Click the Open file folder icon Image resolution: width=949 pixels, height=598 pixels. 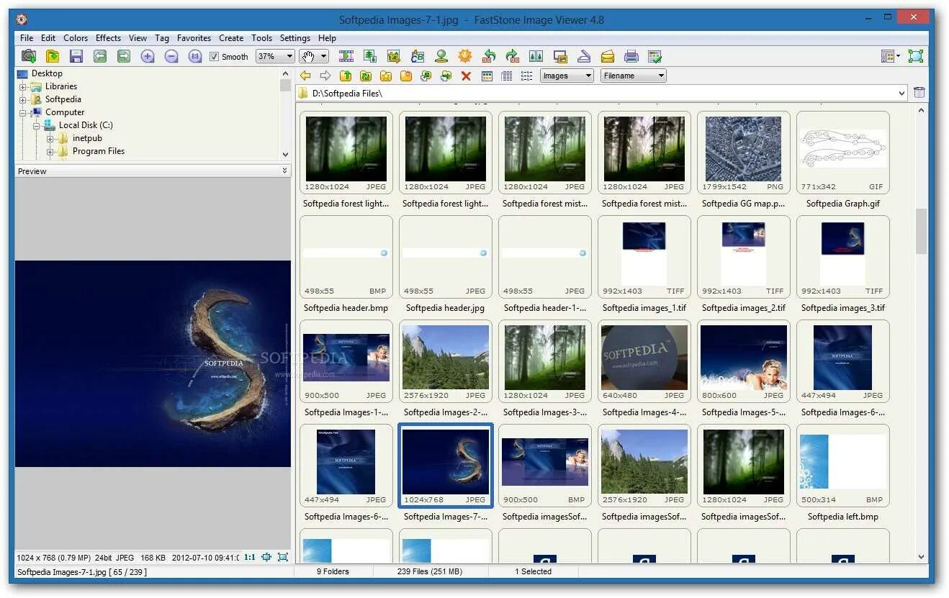(53, 56)
